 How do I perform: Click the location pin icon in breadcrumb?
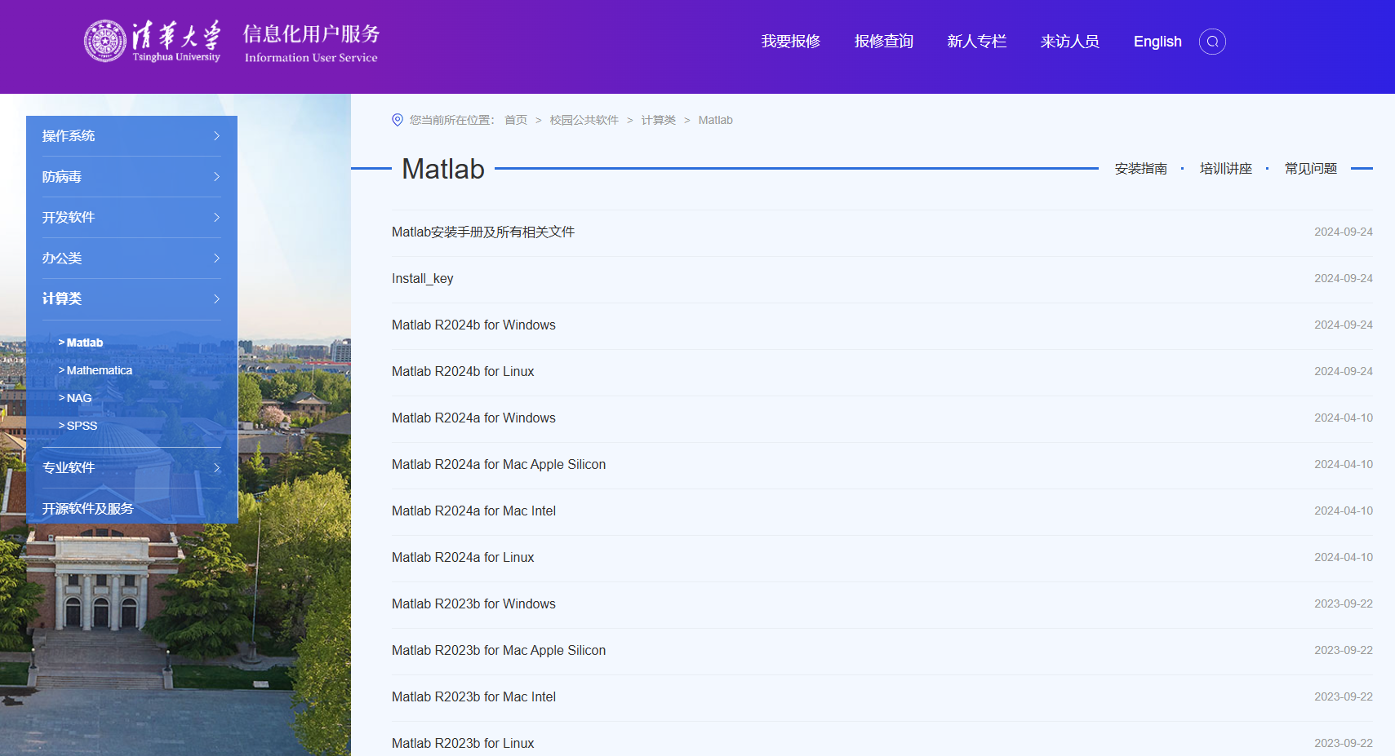398,120
